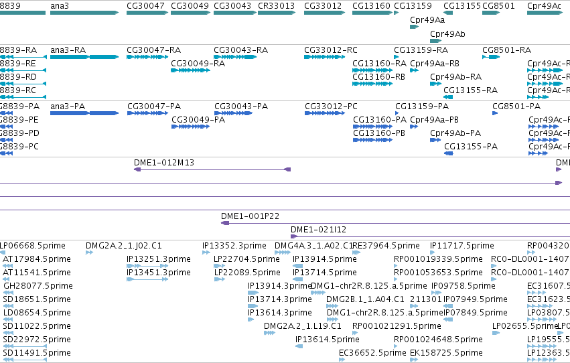Select the SD22972.5prime EST label
The height and width of the screenshot is (363, 570).
(x=37, y=340)
